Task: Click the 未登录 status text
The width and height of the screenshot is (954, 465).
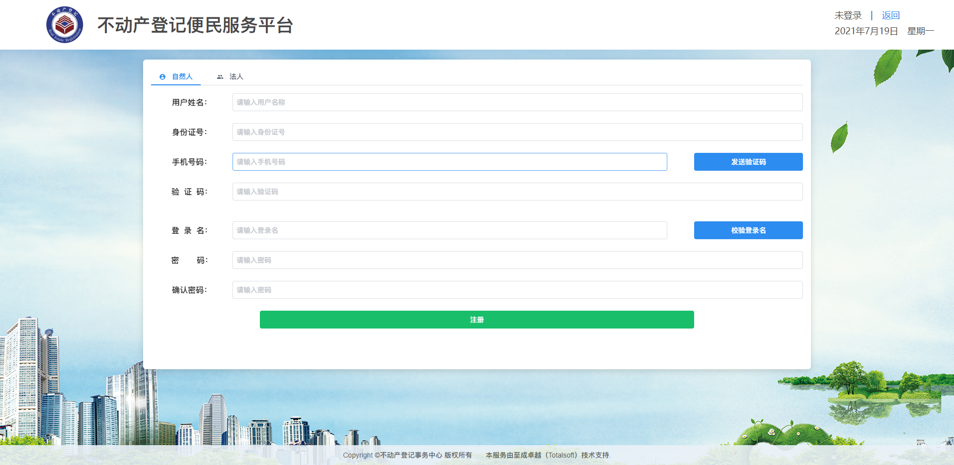Action: coord(848,15)
